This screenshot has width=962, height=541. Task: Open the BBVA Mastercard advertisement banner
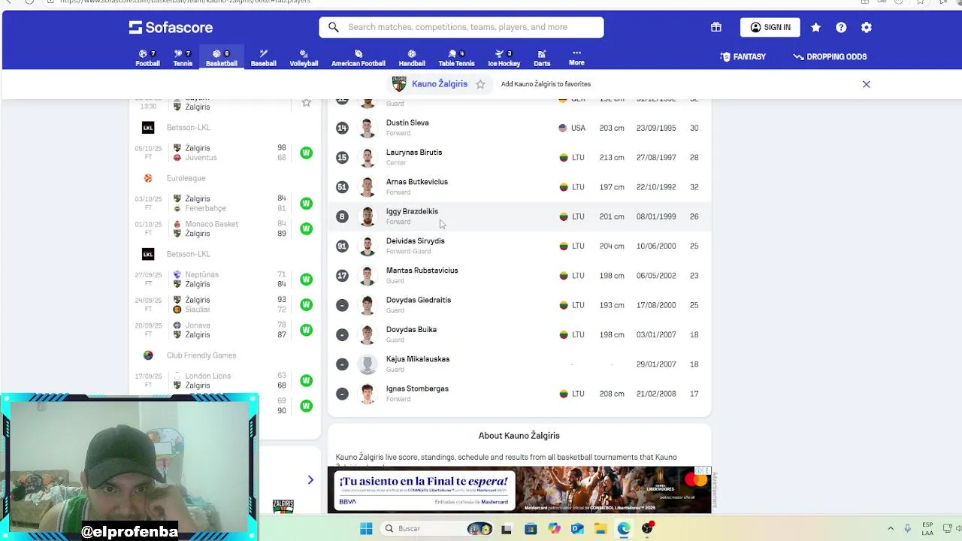pos(519,490)
